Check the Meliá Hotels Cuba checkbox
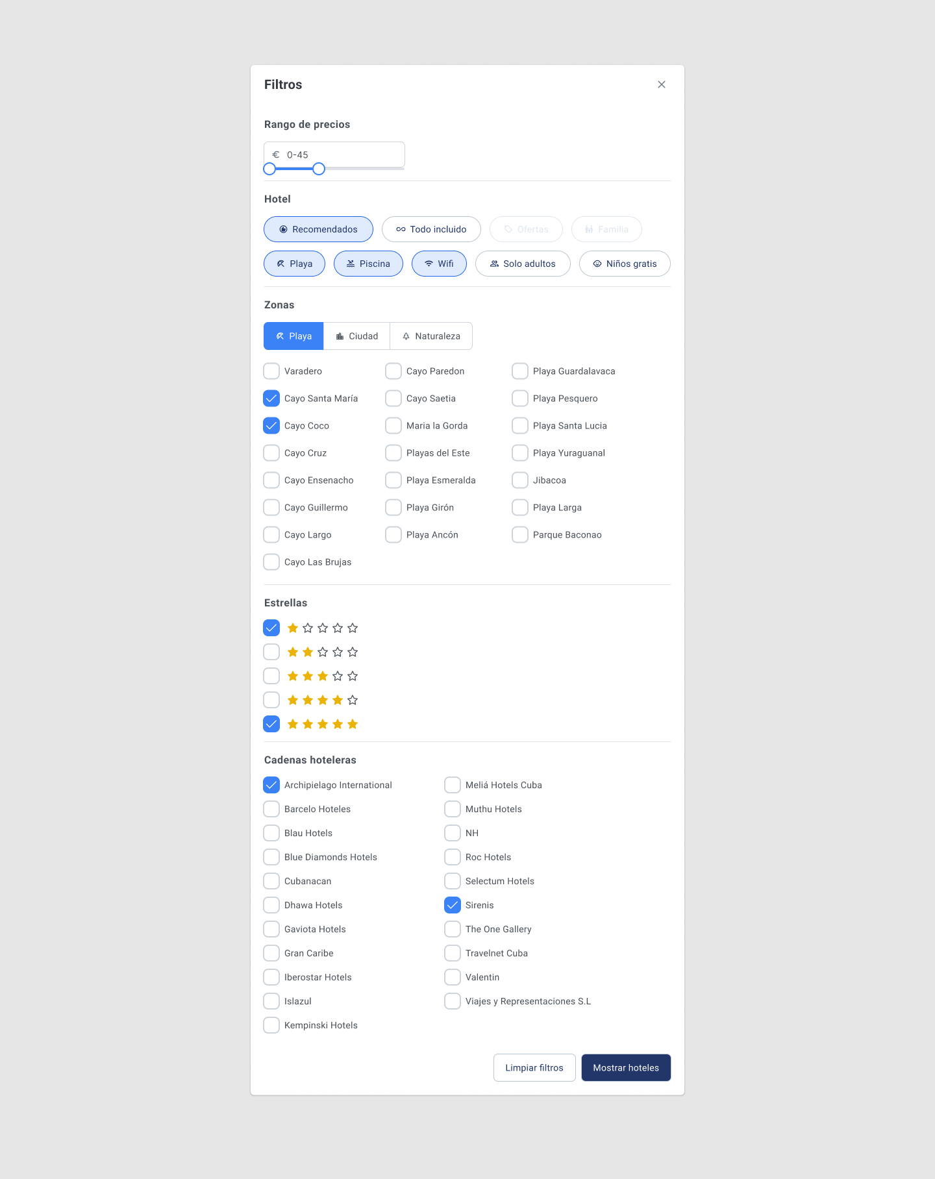The height and width of the screenshot is (1179, 935). coord(453,785)
